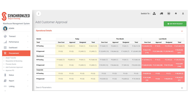Viewport: 188px width, 112px height.
Task: Select Total Pending Today Own Cost ₹19,682 (7)
Action: tap(61, 46)
